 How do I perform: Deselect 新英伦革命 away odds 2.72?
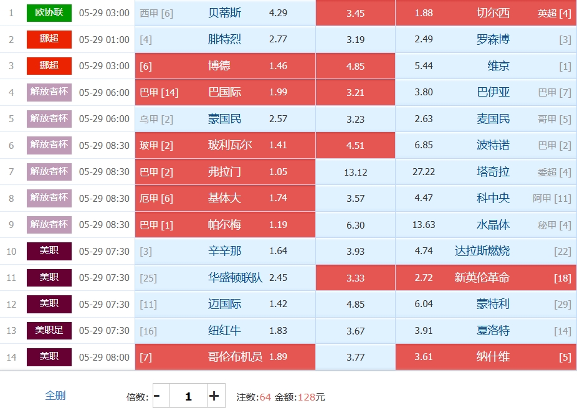[x=486, y=278]
